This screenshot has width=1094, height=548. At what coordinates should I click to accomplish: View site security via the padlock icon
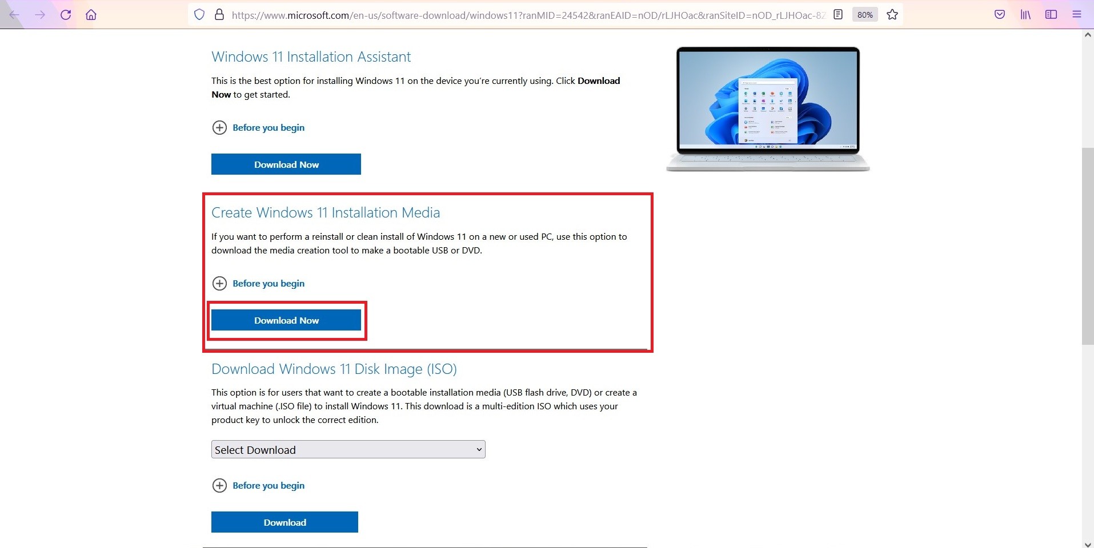click(219, 15)
